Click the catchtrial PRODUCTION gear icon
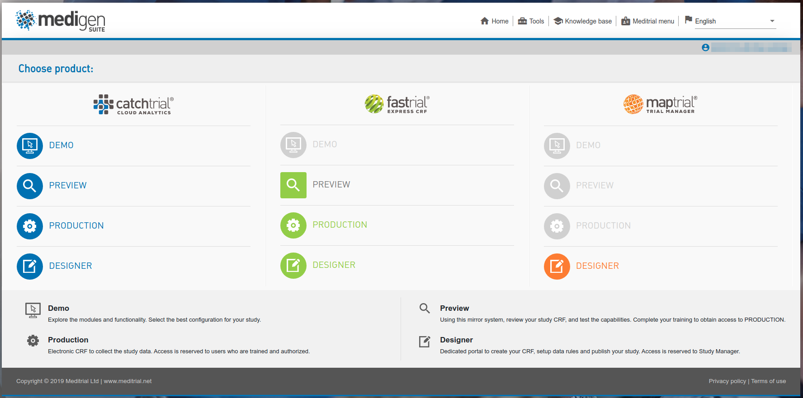The width and height of the screenshot is (803, 398). click(30, 226)
